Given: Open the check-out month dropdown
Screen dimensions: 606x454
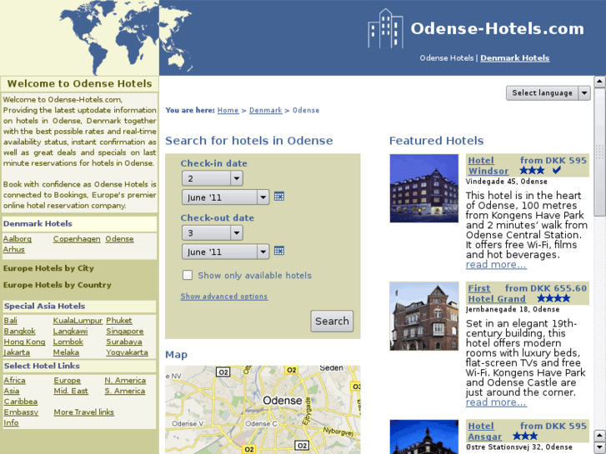Looking at the screenshot, I should pos(225,252).
